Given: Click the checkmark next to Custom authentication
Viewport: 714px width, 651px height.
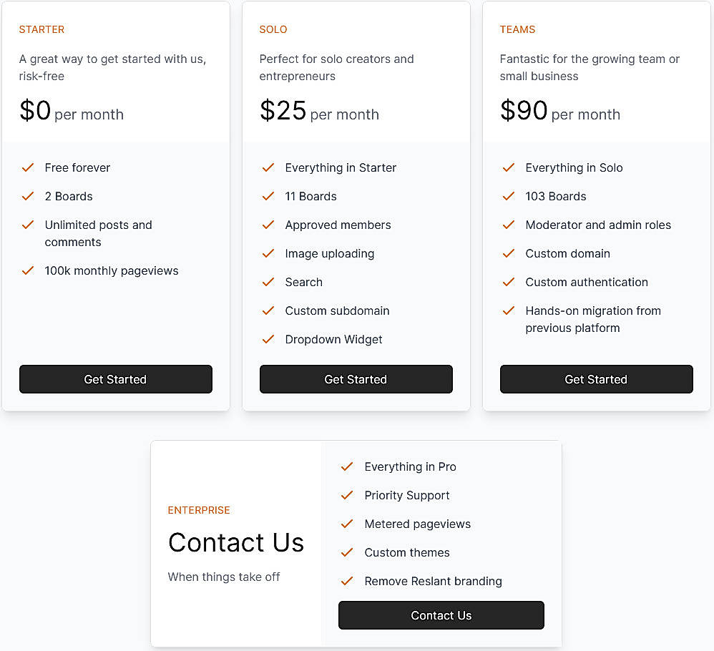Looking at the screenshot, I should [x=509, y=282].
